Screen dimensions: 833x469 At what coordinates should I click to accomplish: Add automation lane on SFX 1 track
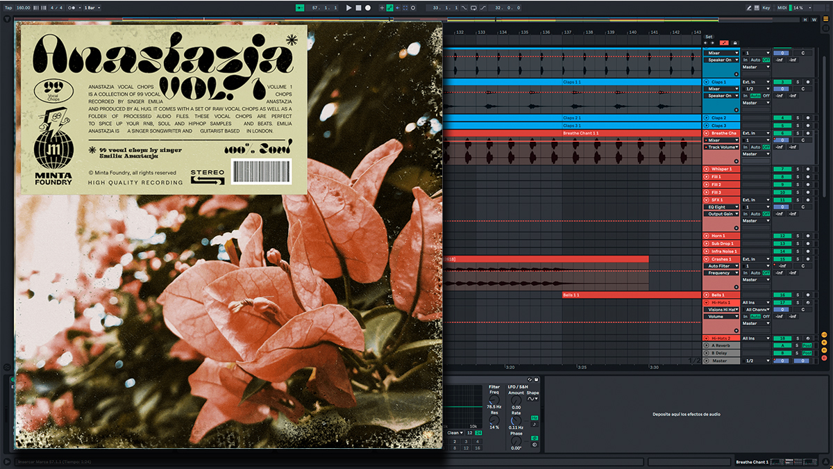tap(736, 228)
